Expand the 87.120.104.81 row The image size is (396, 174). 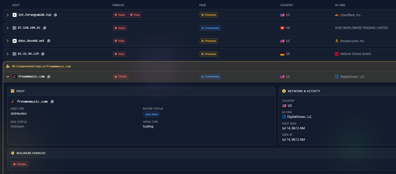pyautogui.click(x=8, y=28)
